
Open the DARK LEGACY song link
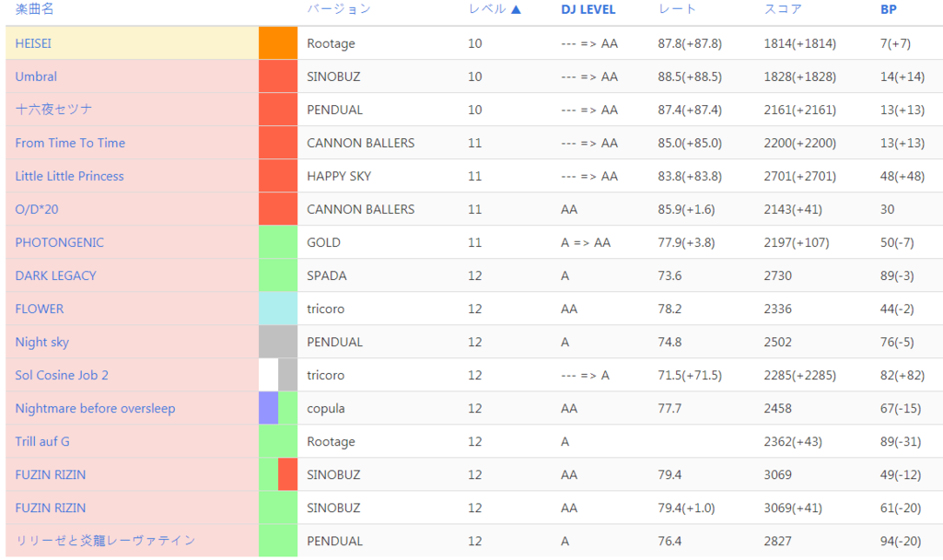[x=56, y=275]
